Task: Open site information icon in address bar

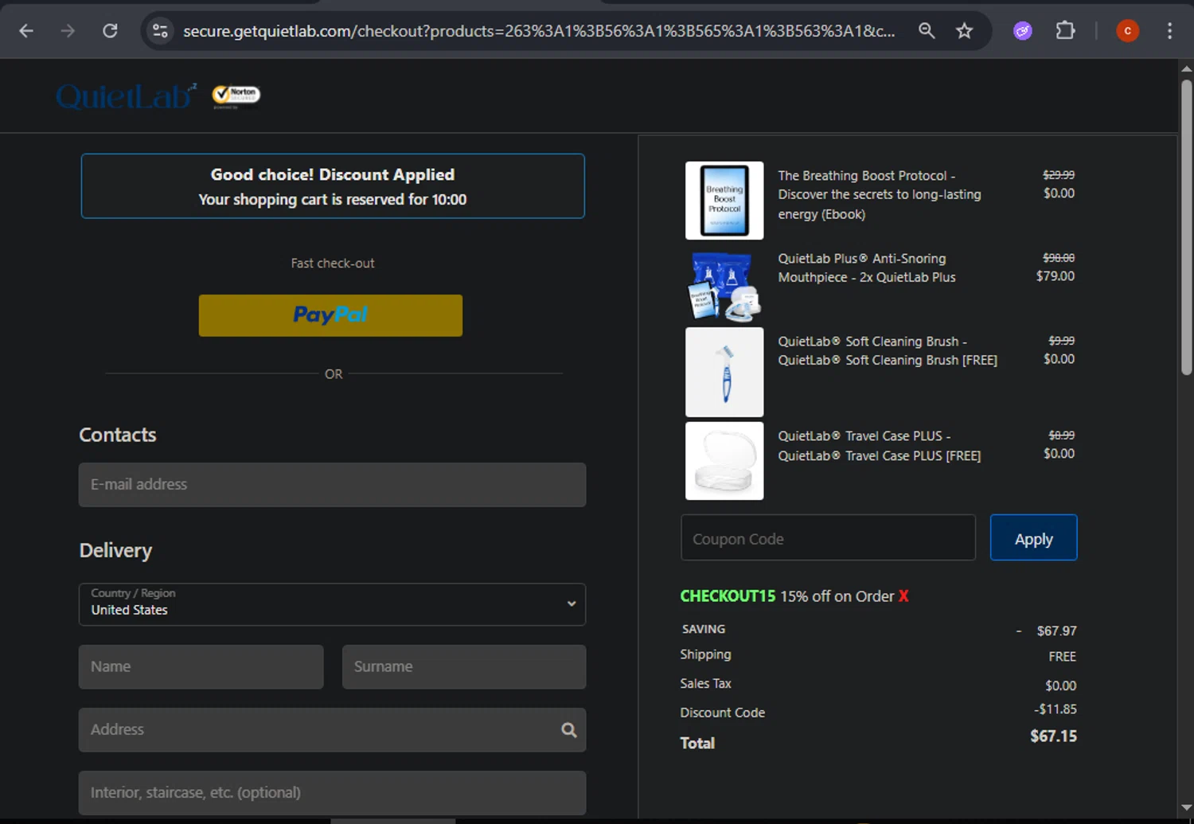Action: (x=160, y=31)
